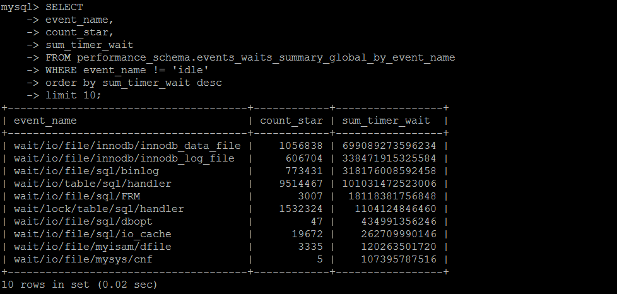
Task: Click the event_name column header
Action: click(45, 121)
